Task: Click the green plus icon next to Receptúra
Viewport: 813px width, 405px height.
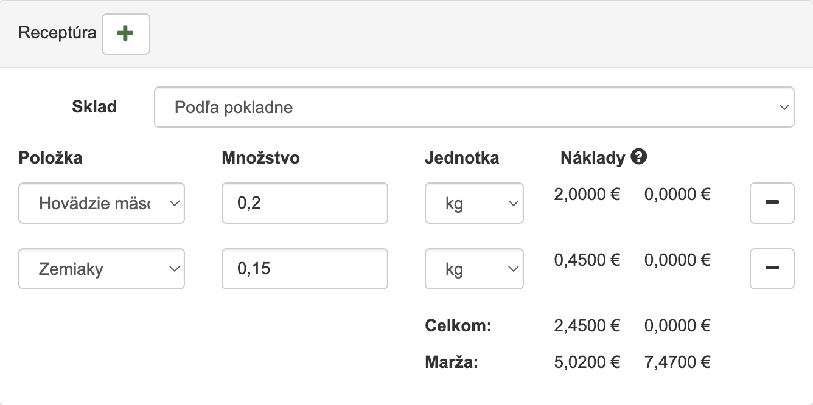Action: [125, 34]
